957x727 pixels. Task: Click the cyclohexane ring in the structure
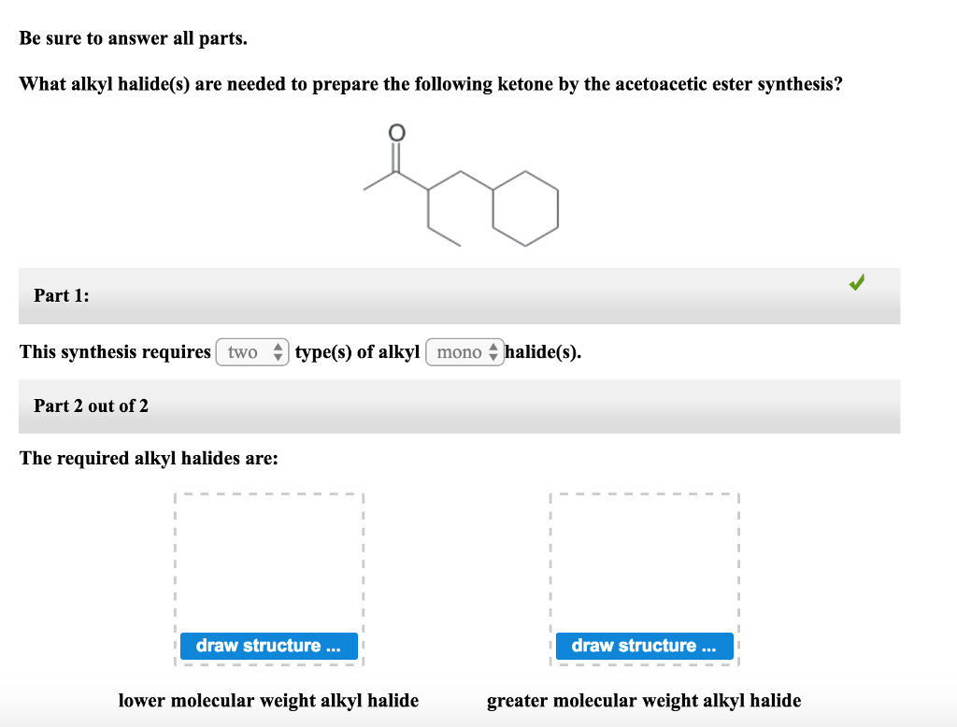(x=525, y=208)
